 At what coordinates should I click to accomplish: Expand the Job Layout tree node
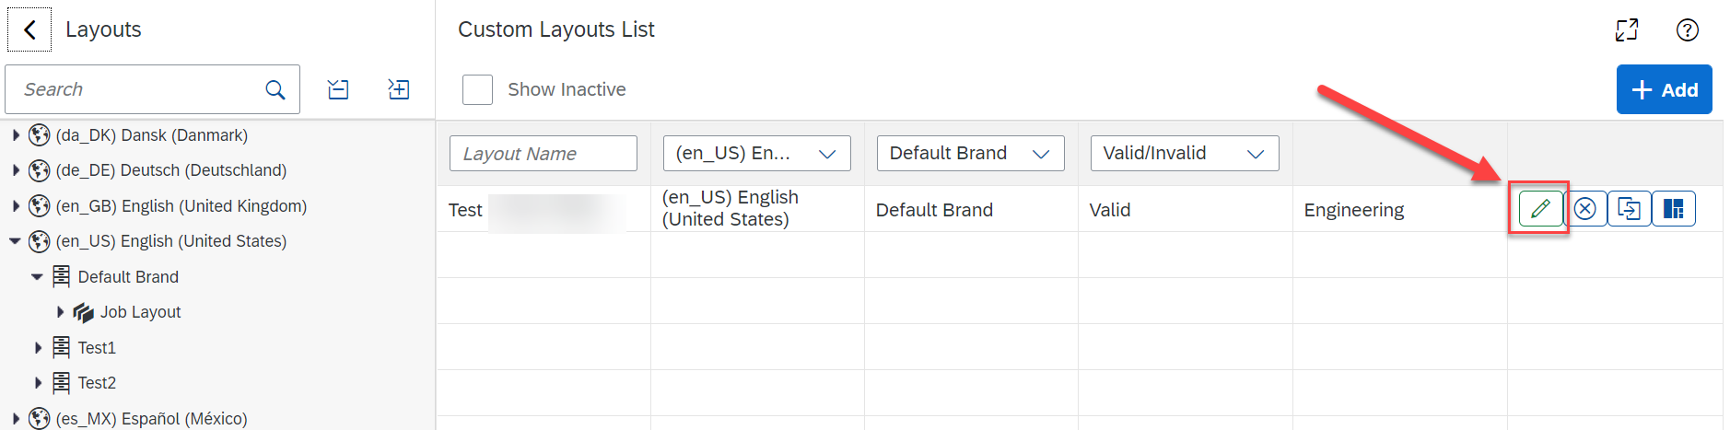click(x=60, y=312)
